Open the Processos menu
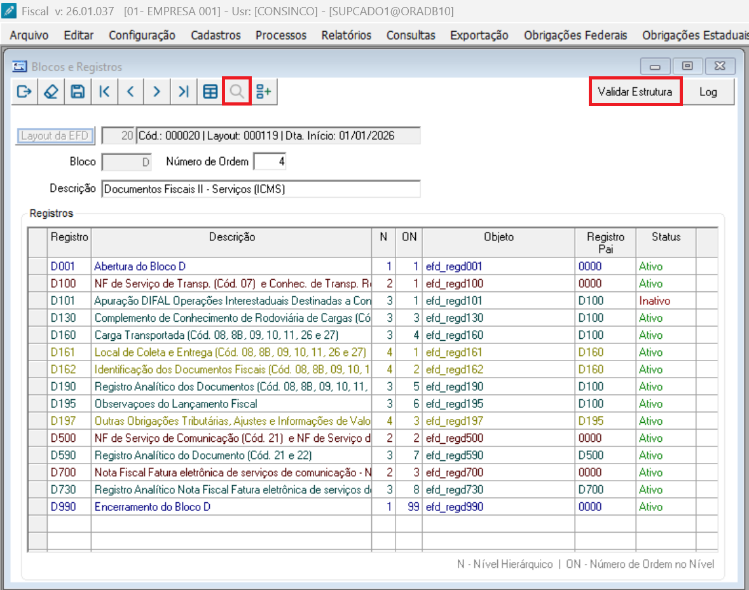This screenshot has height=590, width=749. pos(281,36)
